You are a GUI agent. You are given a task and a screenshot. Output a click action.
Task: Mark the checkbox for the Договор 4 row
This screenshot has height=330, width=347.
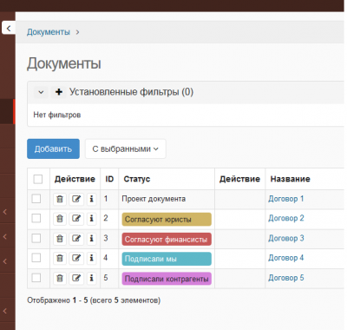click(x=36, y=258)
